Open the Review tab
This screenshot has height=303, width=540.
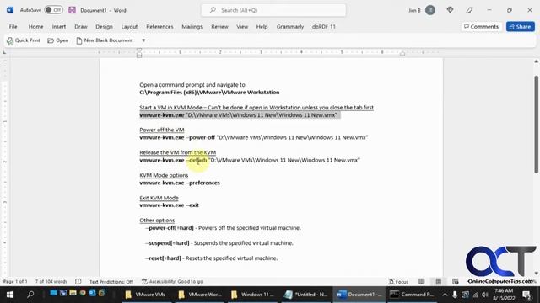[219, 26]
